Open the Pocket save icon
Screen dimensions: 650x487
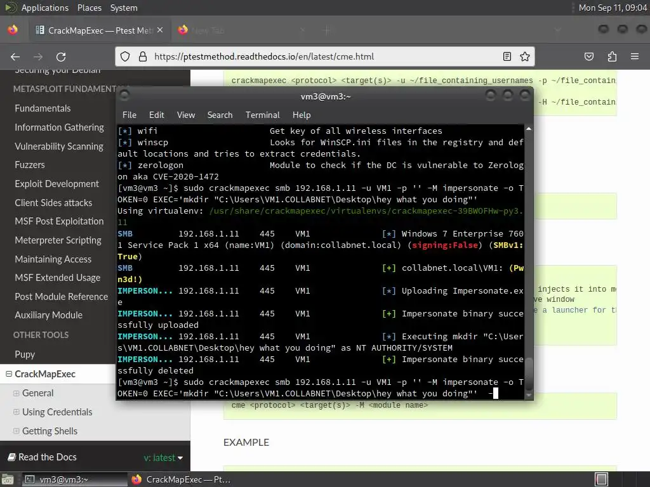point(588,56)
